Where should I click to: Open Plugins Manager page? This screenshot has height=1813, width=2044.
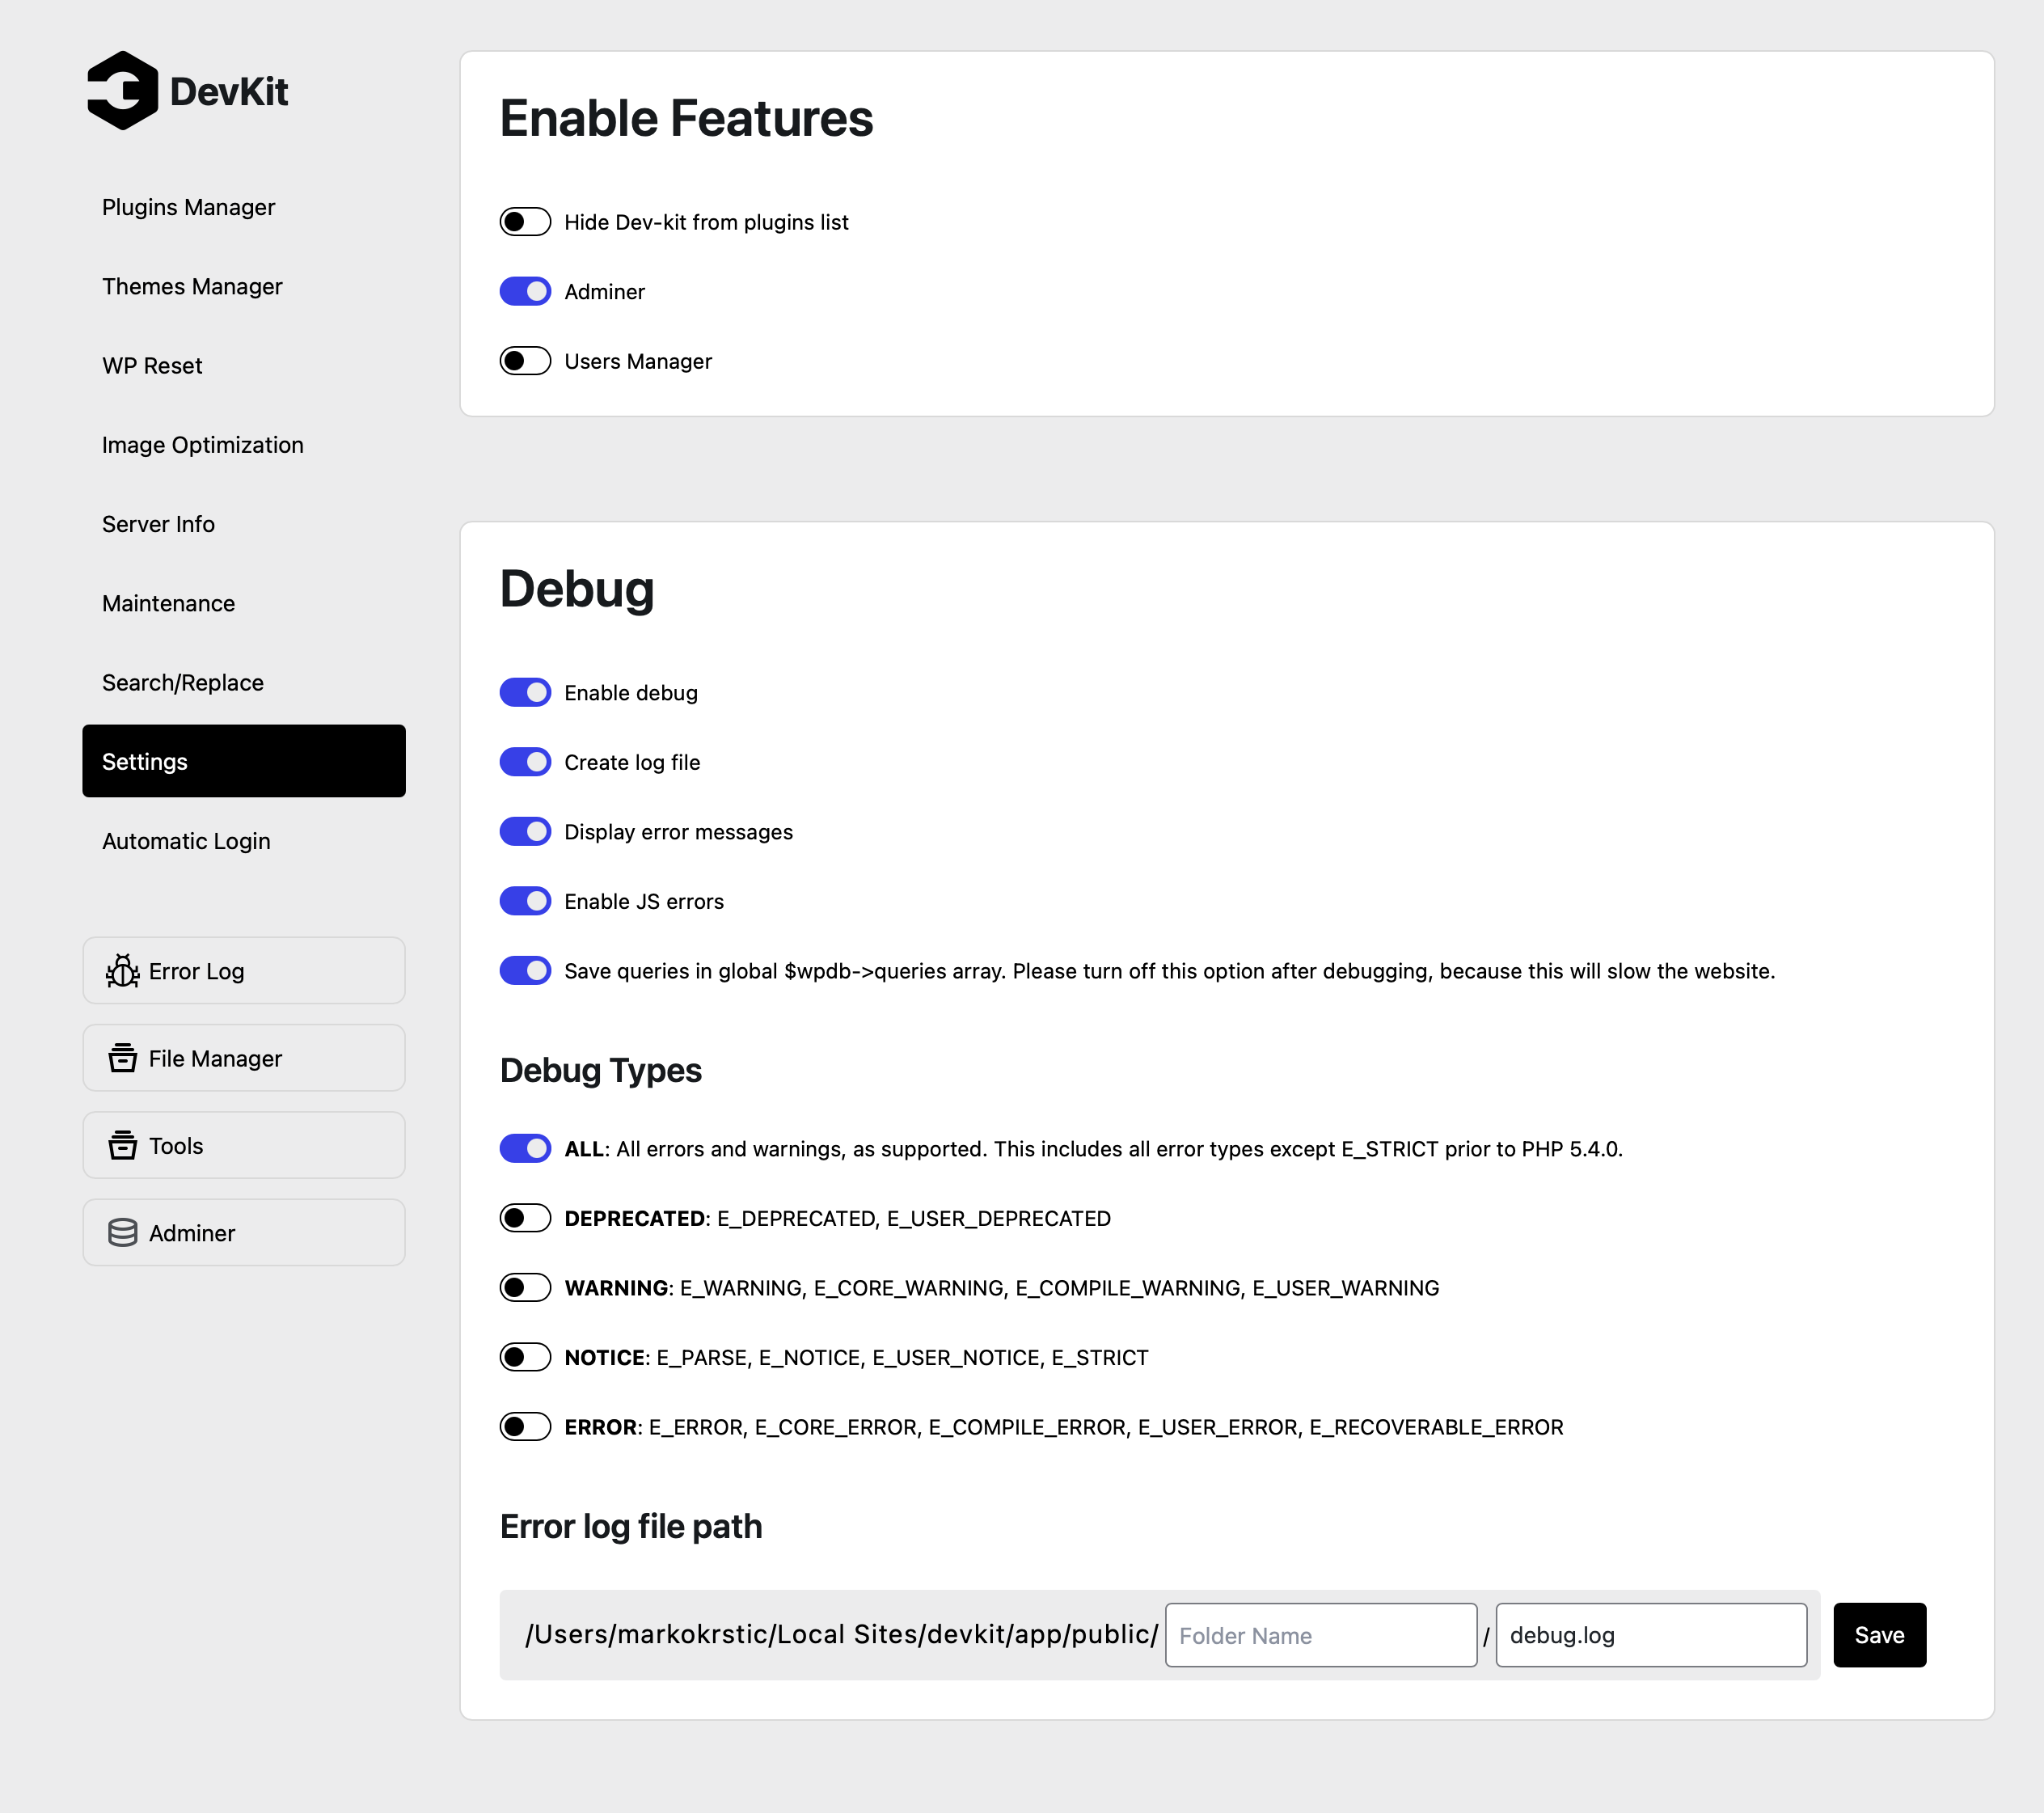[x=244, y=207]
